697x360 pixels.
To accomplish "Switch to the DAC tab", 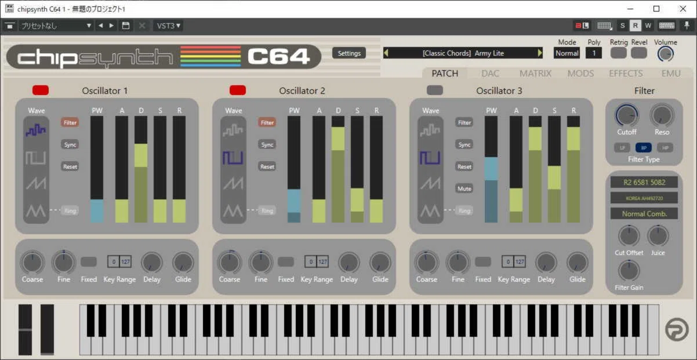I will (x=490, y=73).
